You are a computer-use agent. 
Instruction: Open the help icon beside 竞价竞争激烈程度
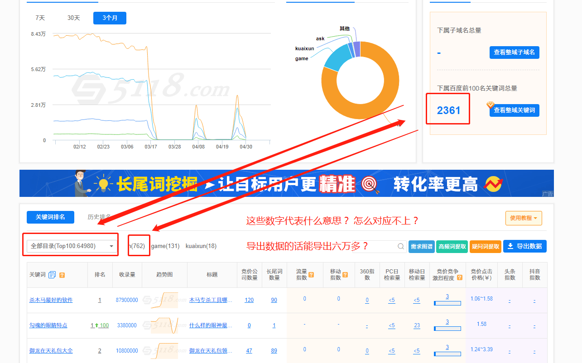(x=460, y=278)
